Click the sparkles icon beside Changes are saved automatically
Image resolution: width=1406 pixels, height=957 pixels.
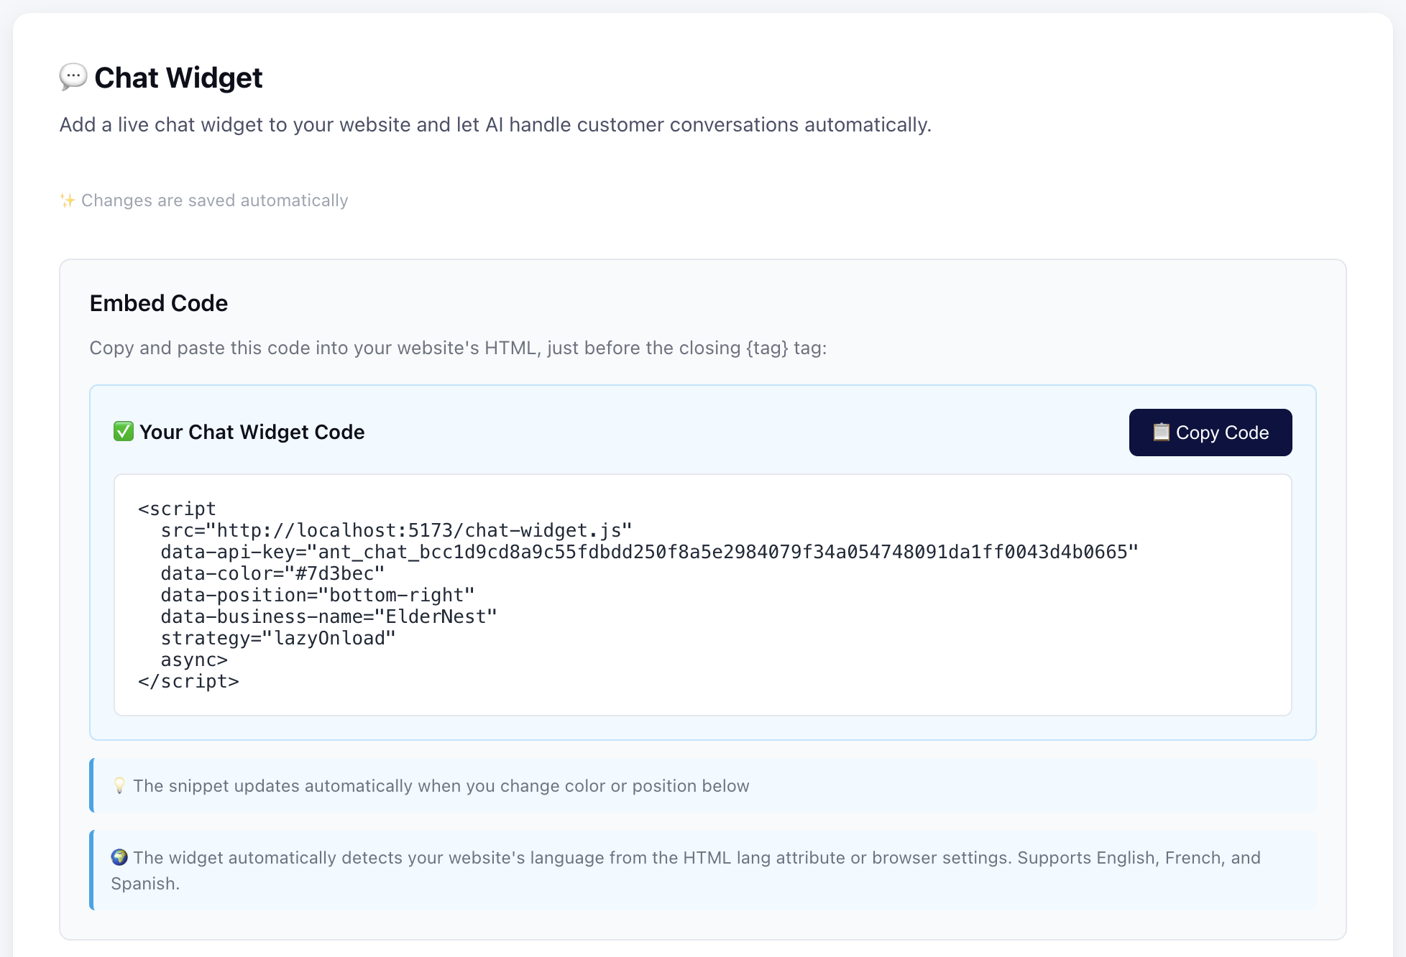68,200
